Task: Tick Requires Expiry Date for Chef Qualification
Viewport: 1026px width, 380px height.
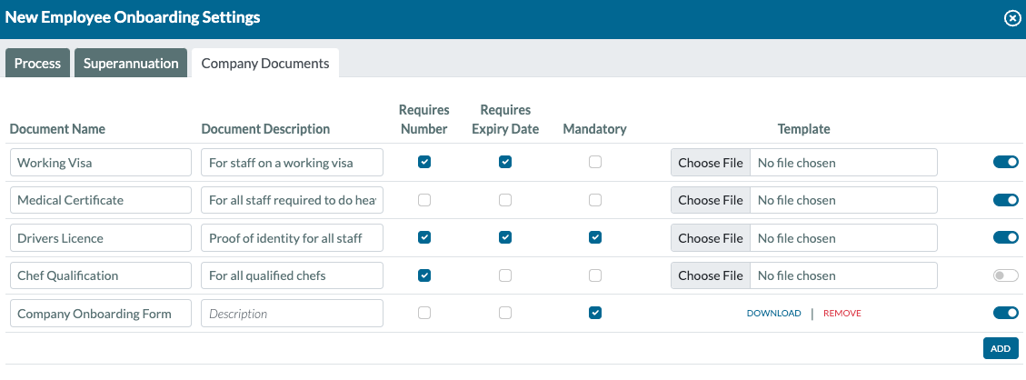Action: point(505,275)
